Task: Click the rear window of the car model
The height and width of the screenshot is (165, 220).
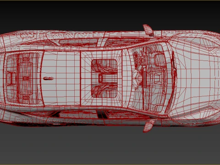Action: [22, 78]
